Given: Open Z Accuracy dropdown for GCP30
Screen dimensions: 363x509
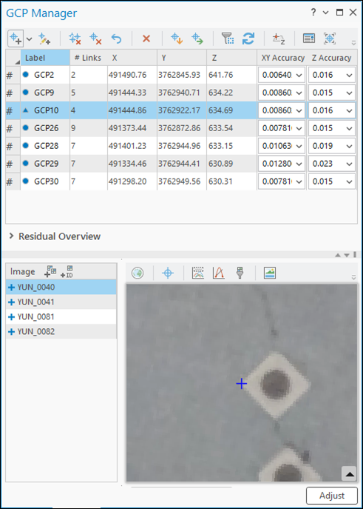Looking at the screenshot, I should coord(349,182).
